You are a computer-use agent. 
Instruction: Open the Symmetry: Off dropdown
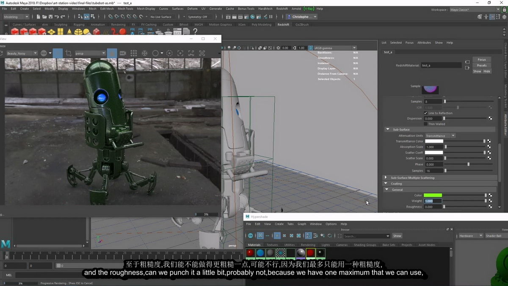pos(201,17)
